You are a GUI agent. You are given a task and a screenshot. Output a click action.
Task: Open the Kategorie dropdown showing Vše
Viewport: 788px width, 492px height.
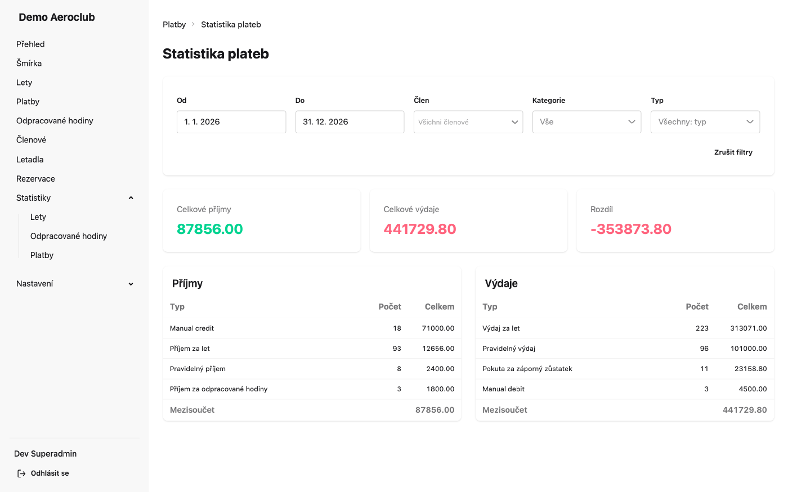click(x=586, y=122)
